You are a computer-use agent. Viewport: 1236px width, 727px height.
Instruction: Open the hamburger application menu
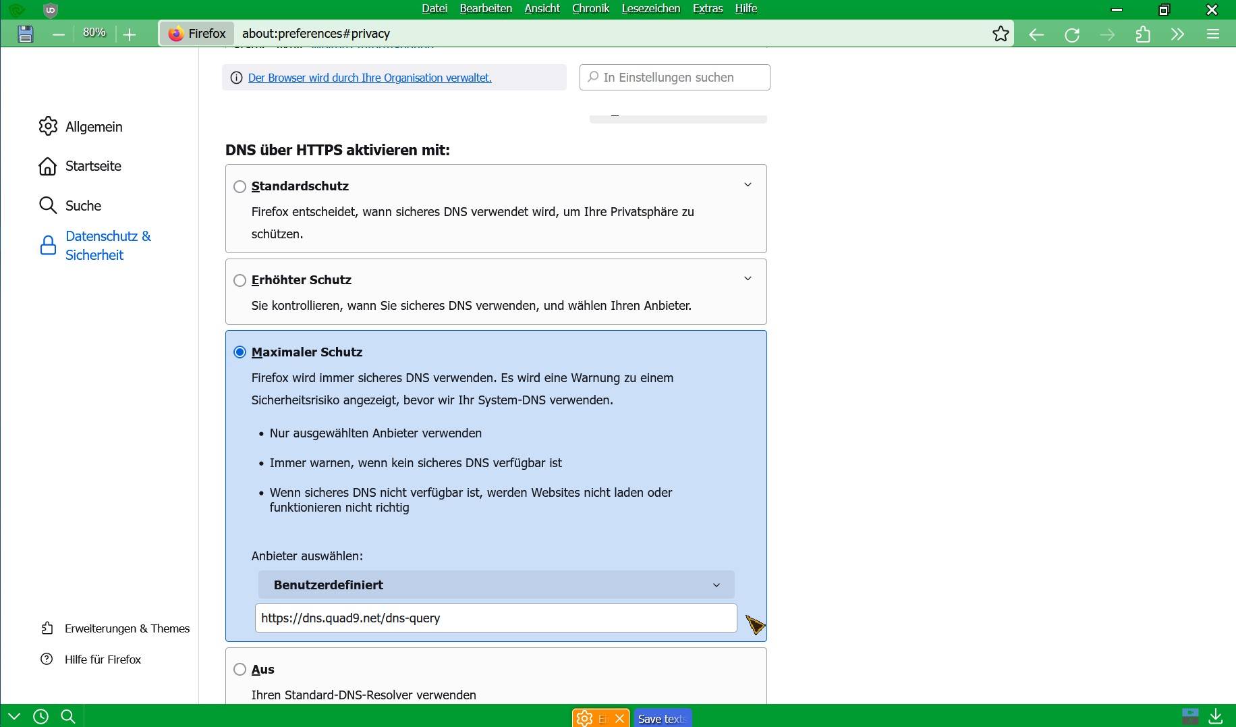(1213, 34)
